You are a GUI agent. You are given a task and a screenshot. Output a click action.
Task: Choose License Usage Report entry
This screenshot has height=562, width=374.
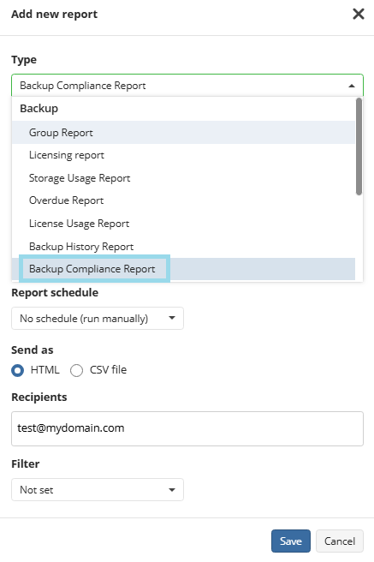[183, 224]
